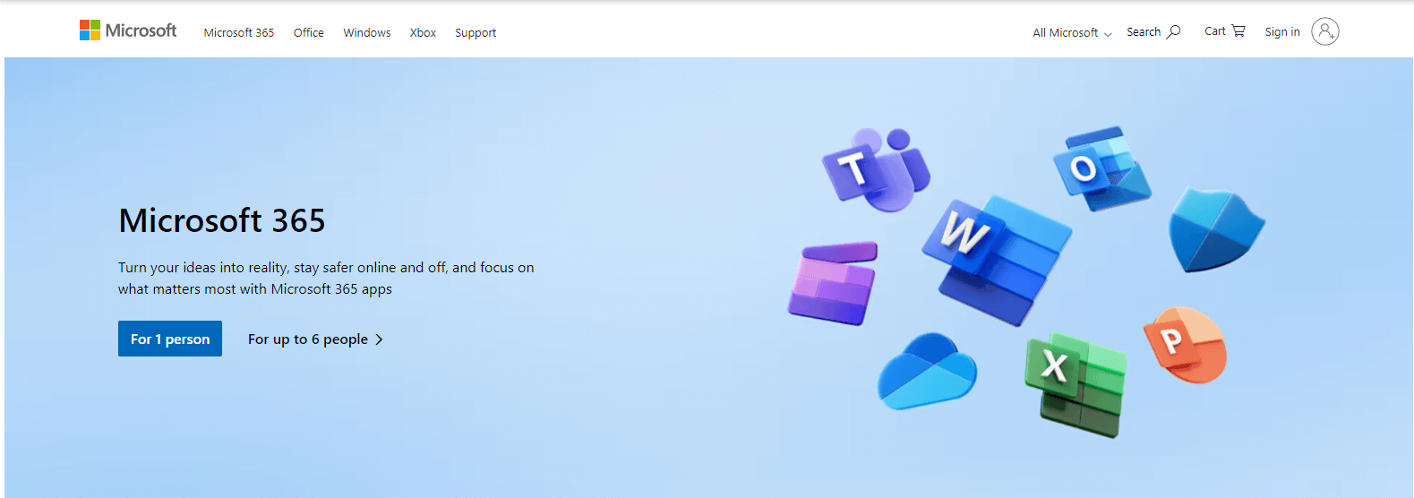Screen dimensions: 1414x498
Task: Click the Outlook app icon
Action: (x=1101, y=168)
